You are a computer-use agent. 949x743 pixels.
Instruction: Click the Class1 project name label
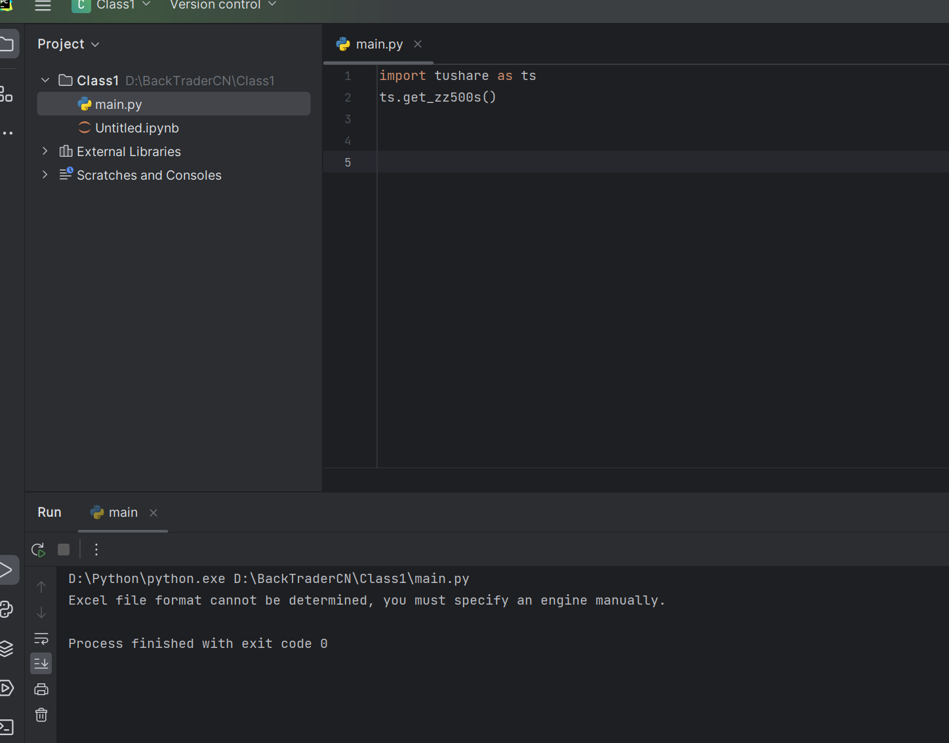[x=98, y=81]
